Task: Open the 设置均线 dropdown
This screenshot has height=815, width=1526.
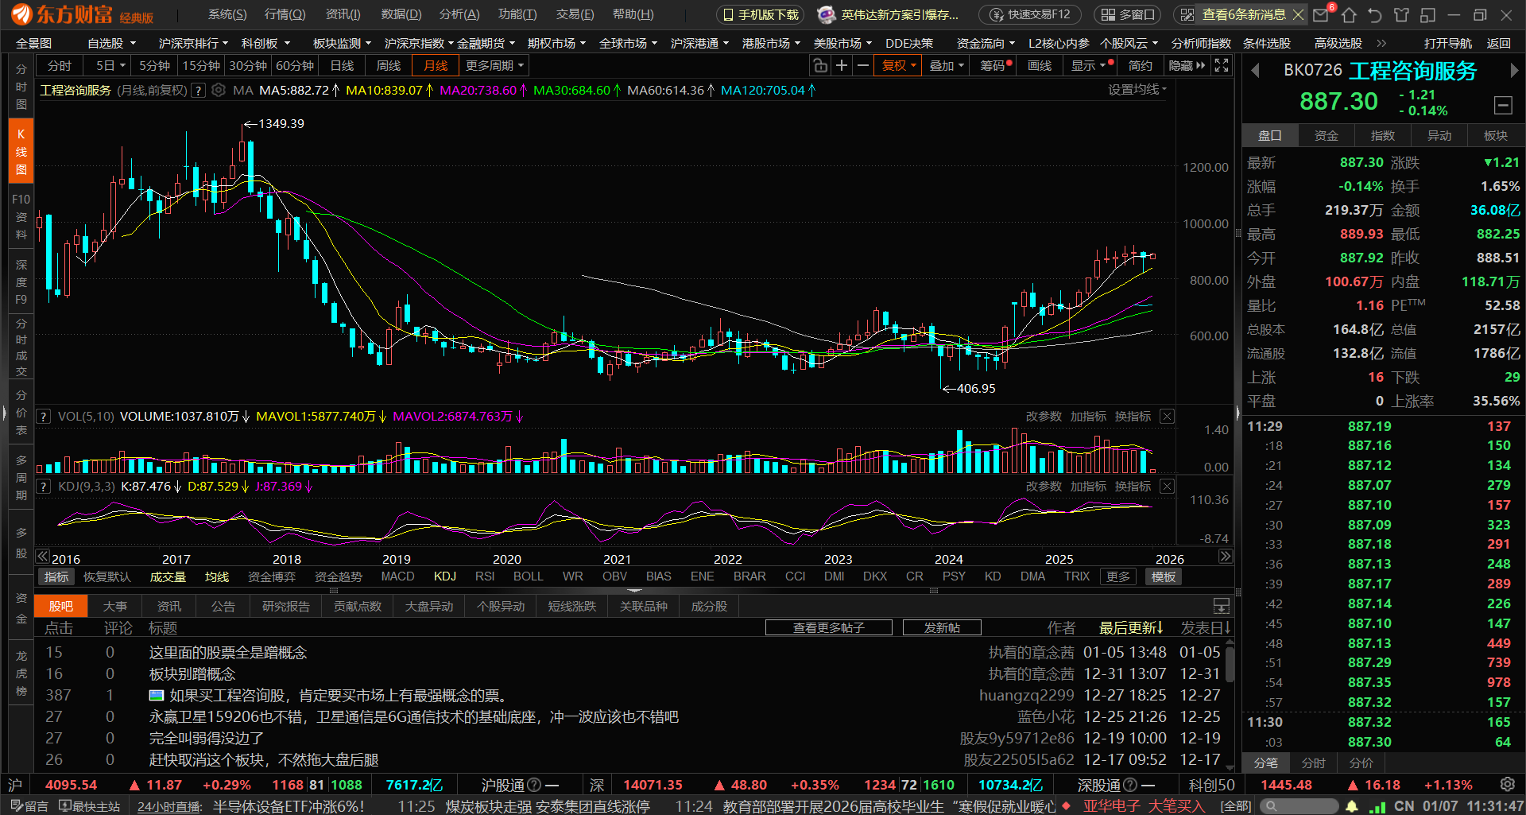Action: (1138, 90)
